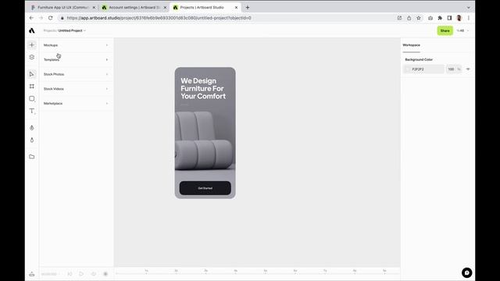Edit the 100 opacity percent field
This screenshot has width=500, height=281.
[454, 69]
